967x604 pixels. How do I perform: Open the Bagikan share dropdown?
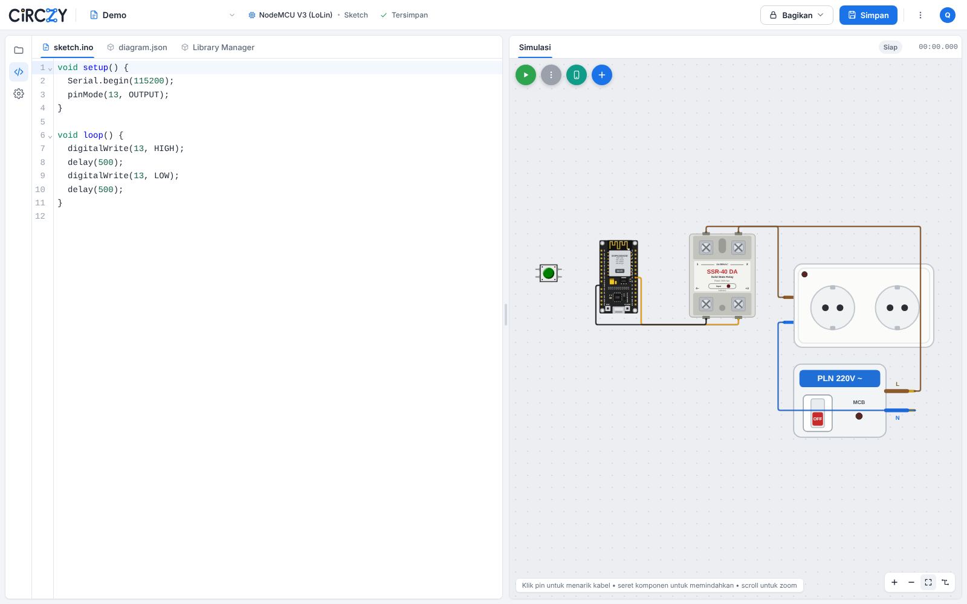(797, 15)
